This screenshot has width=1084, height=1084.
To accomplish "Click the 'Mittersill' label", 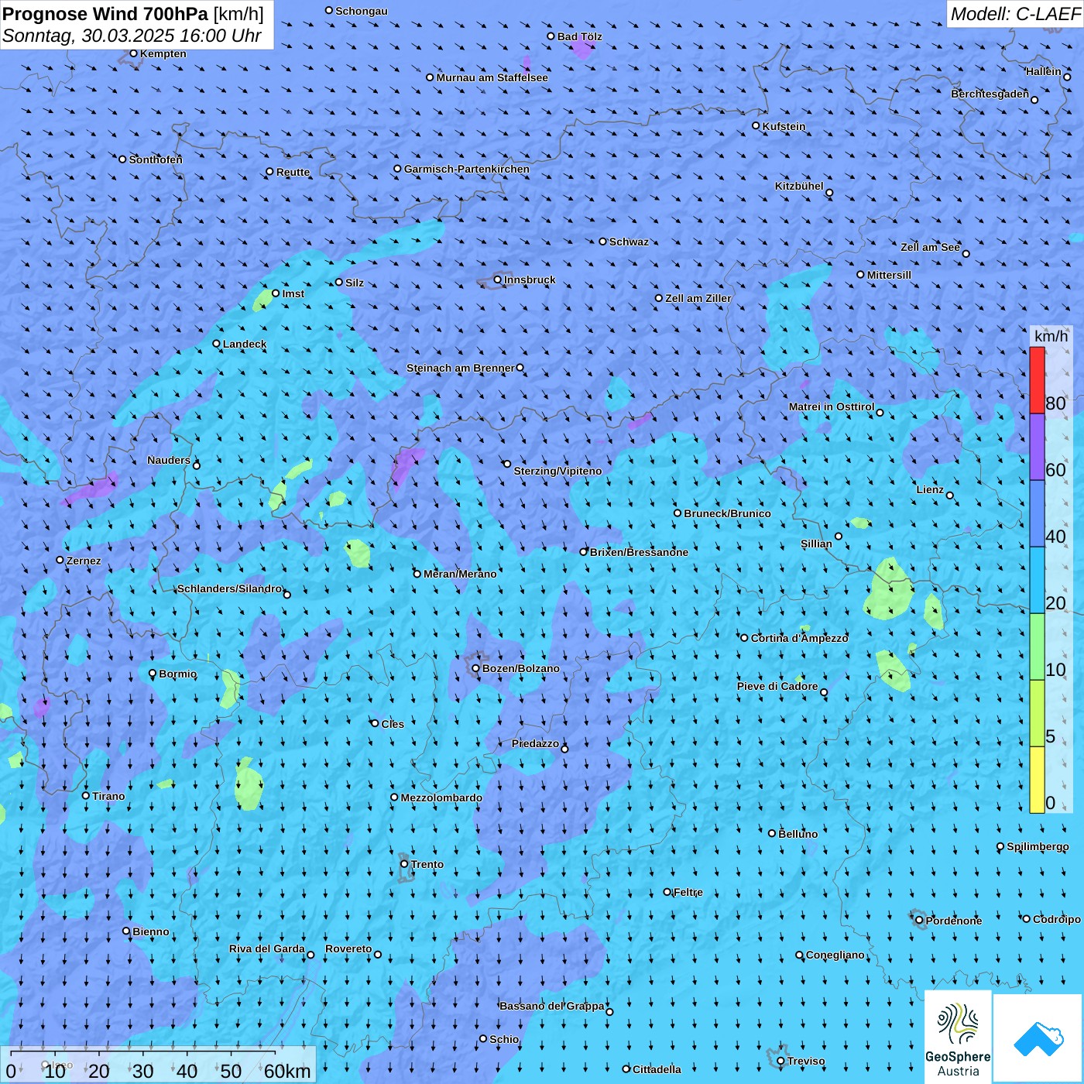I will [x=889, y=275].
